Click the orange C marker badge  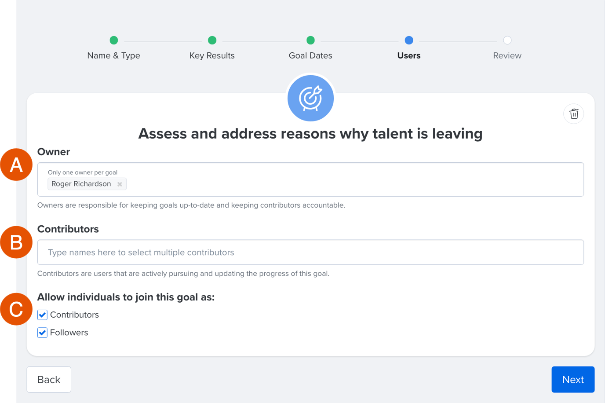click(x=16, y=309)
